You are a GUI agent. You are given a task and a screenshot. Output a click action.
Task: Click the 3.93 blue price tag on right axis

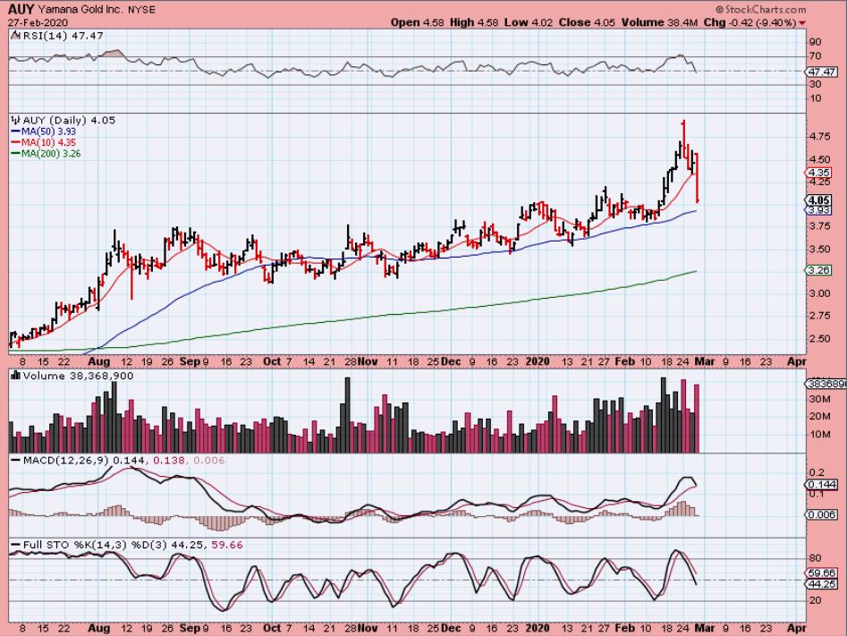pyautogui.click(x=817, y=210)
